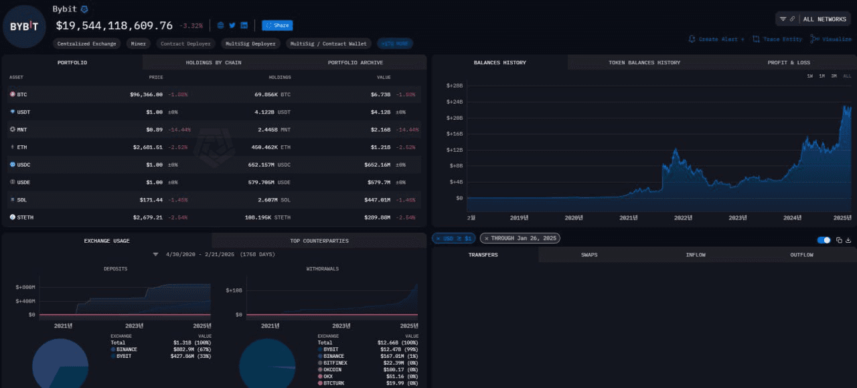Screen dimensions: 857x388
Task: Switch to the Swaps tab
Action: [589, 254]
